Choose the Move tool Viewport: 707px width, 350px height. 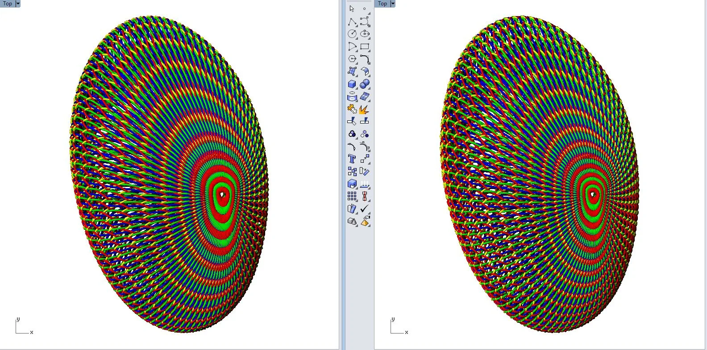(365, 159)
